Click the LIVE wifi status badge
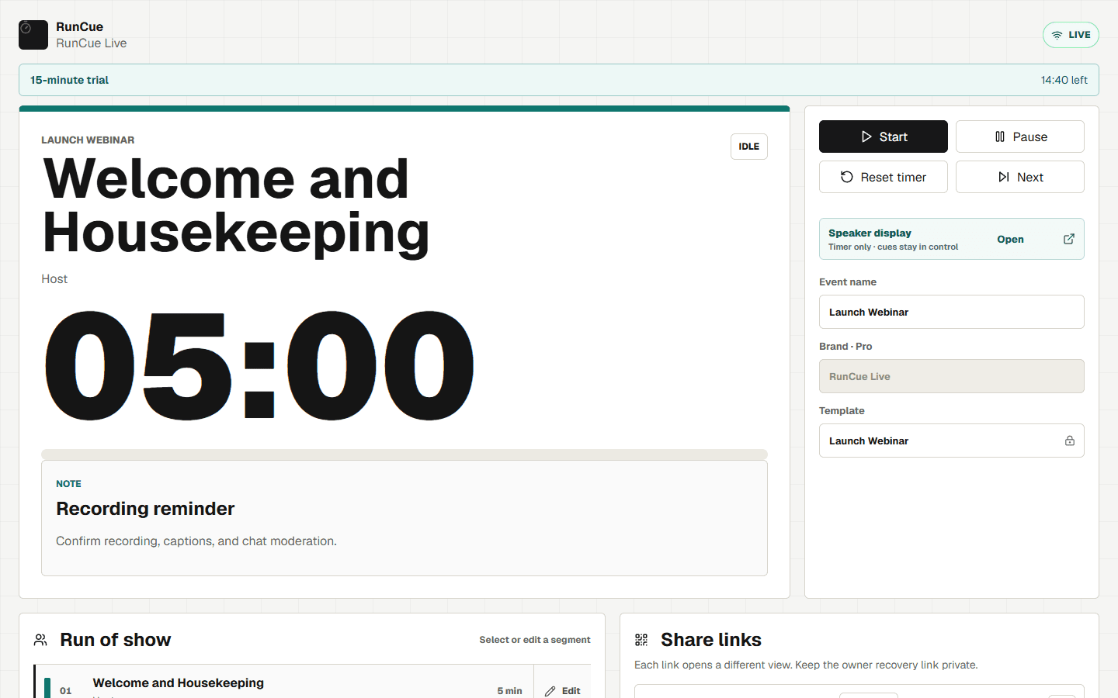This screenshot has height=698, width=1118. [1071, 35]
